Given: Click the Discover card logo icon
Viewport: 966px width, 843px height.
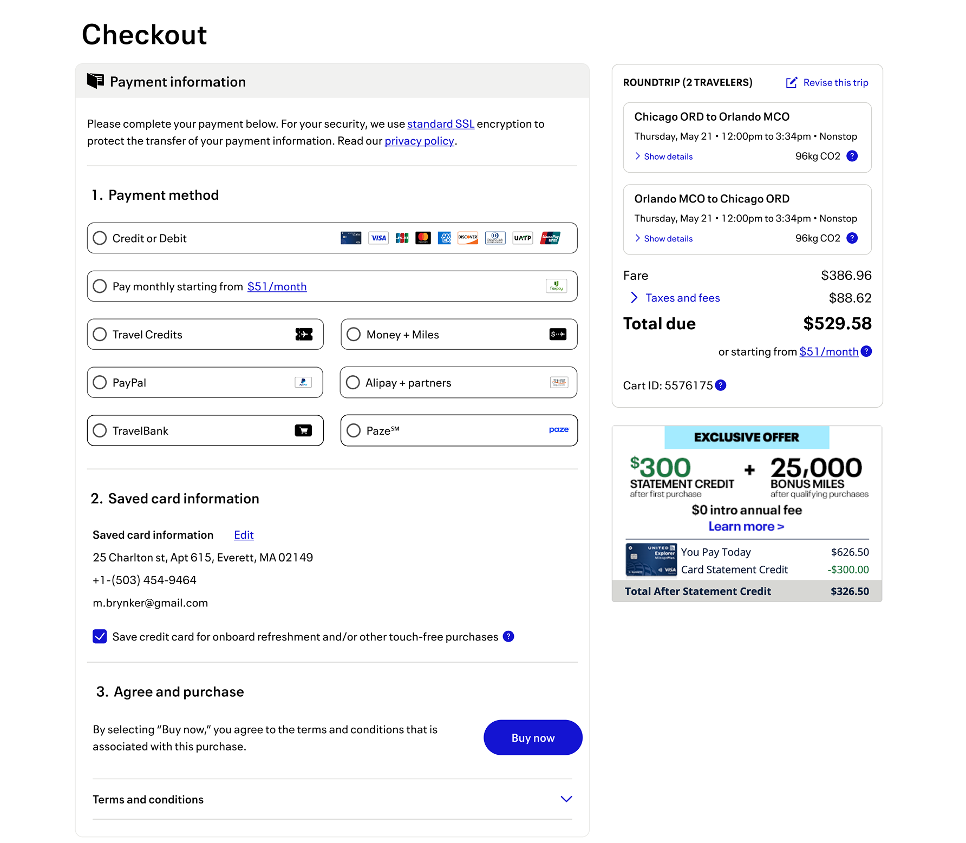Looking at the screenshot, I should pyautogui.click(x=468, y=238).
